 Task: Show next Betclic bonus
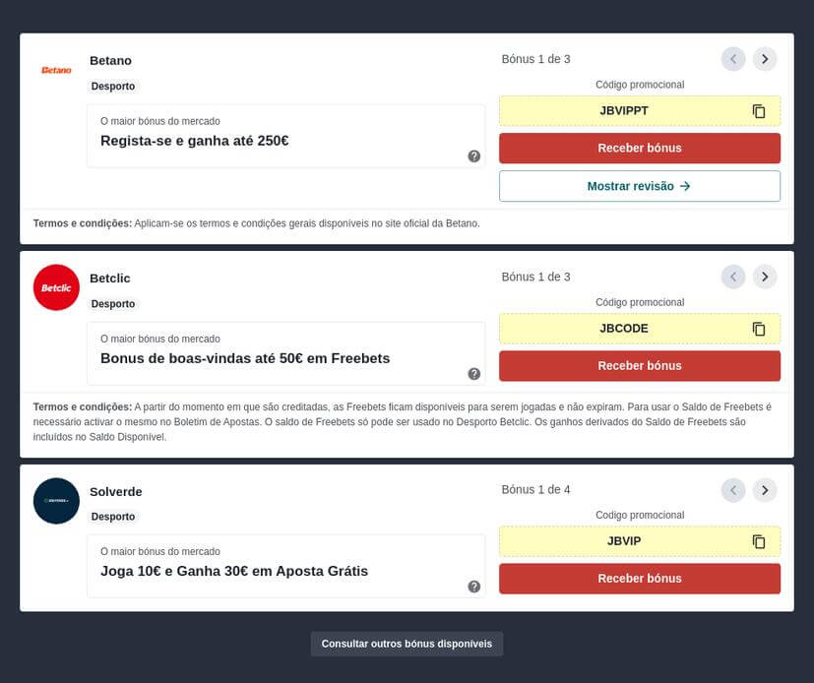coord(765,277)
